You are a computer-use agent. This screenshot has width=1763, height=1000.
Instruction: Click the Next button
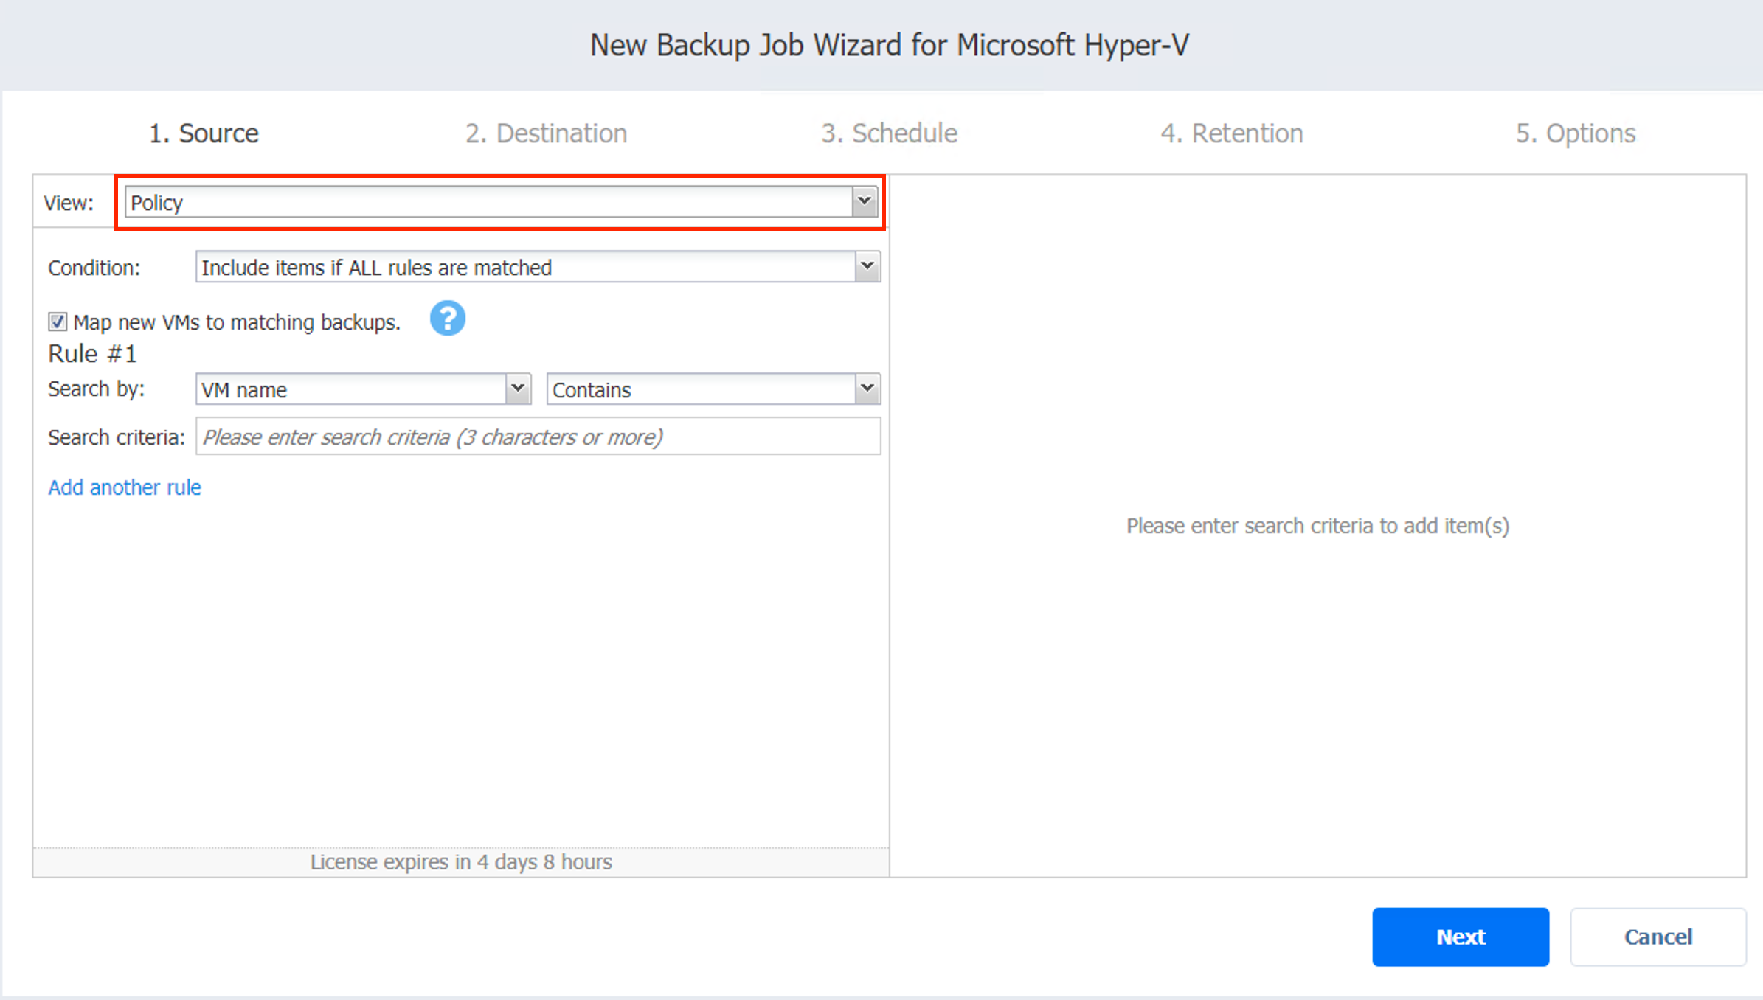pos(1461,937)
